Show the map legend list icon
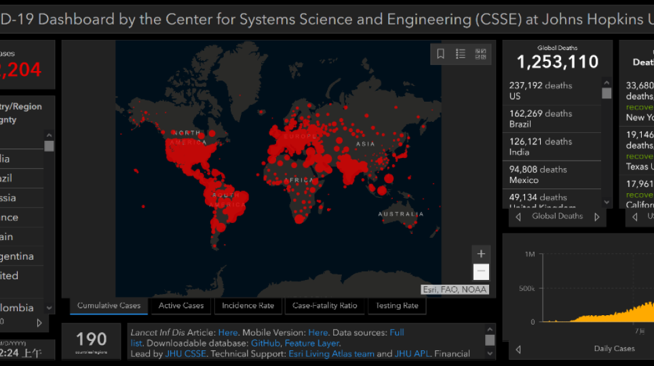Screen dimensions: 654x366 tap(461, 54)
